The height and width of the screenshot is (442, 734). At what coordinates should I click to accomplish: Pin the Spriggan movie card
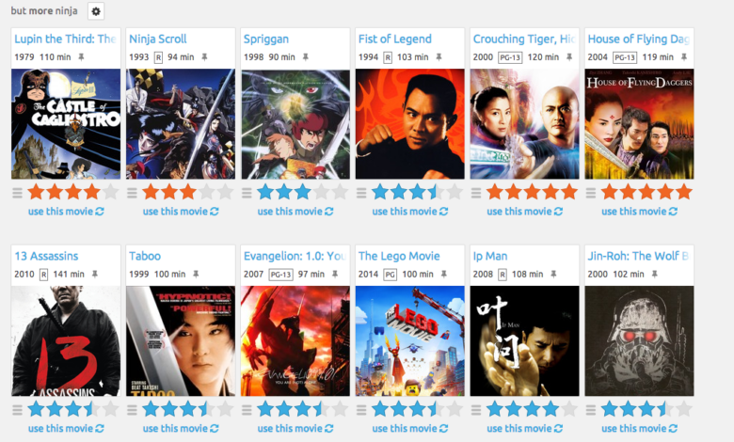[305, 57]
